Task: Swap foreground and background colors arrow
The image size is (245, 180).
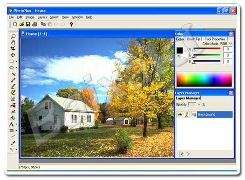Action: point(179,56)
